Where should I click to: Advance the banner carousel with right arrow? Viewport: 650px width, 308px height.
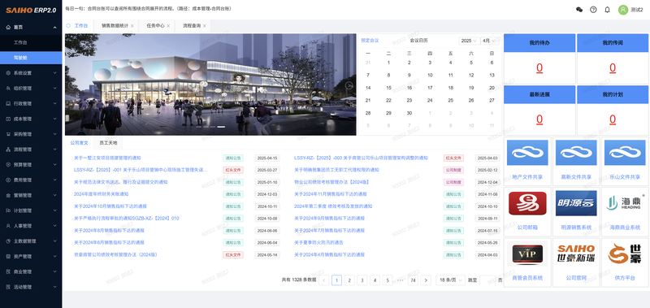click(x=349, y=85)
